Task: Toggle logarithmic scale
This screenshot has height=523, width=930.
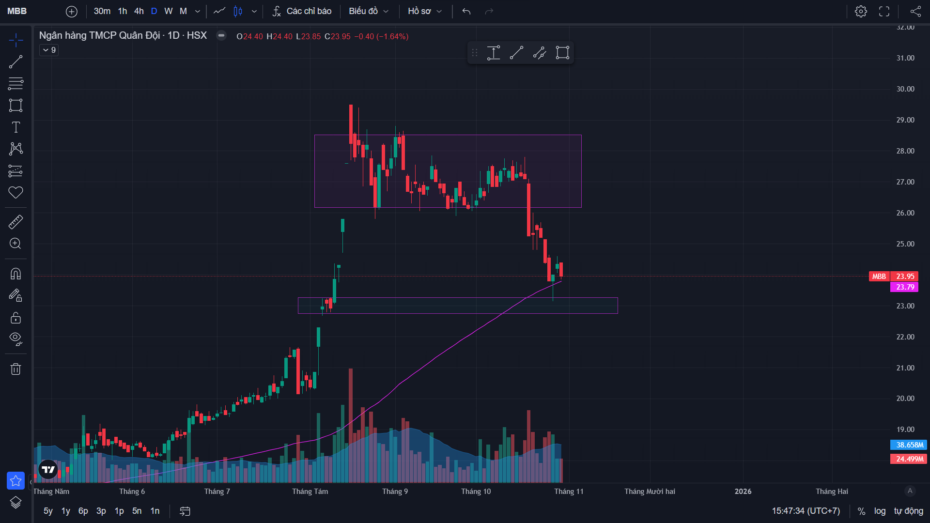Action: click(880, 511)
